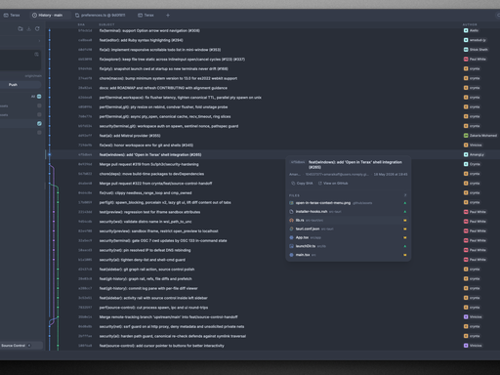Click into the commit message box

tap(20, 60)
